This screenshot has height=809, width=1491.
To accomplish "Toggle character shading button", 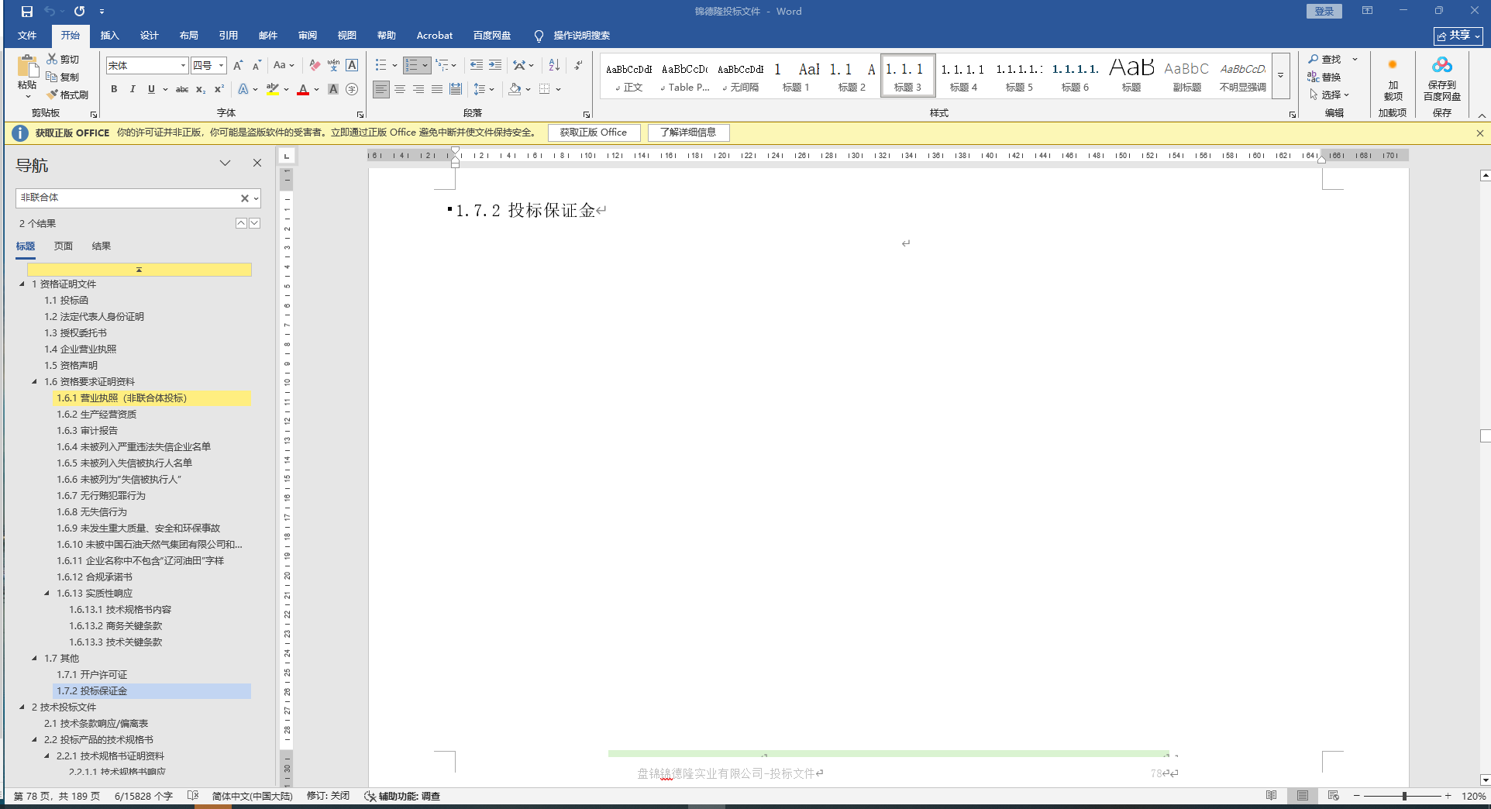I will pos(333,89).
